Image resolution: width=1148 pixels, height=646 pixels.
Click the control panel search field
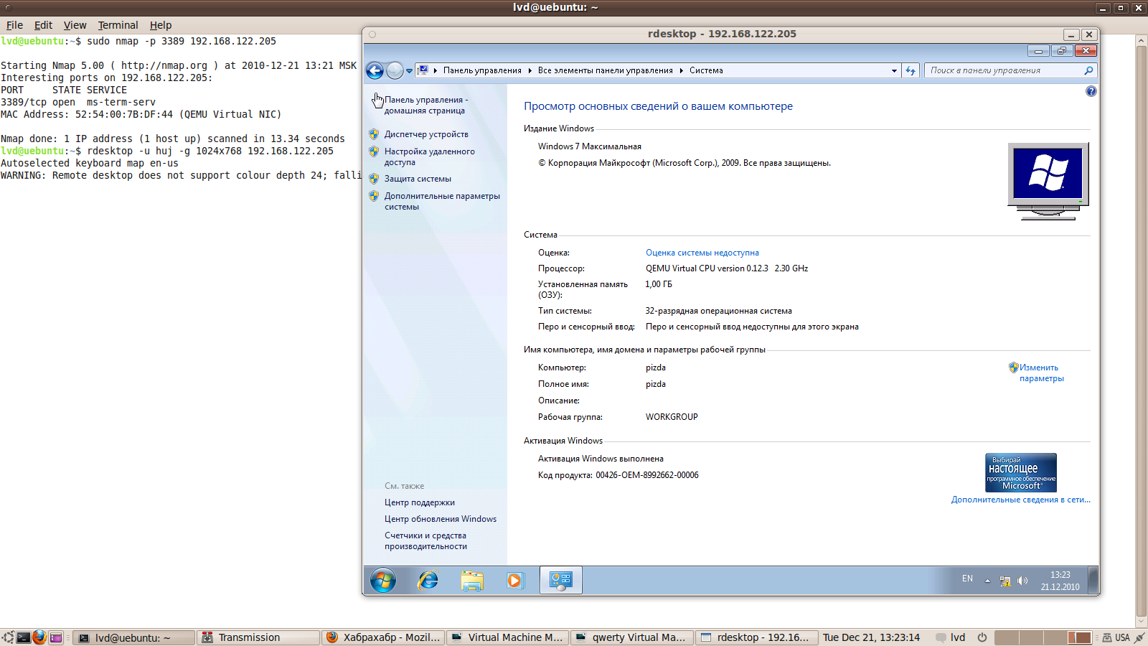click(x=1004, y=70)
